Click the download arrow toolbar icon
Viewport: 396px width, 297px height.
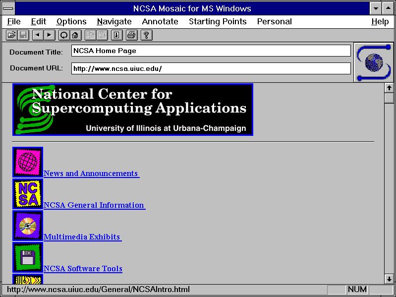[116, 35]
